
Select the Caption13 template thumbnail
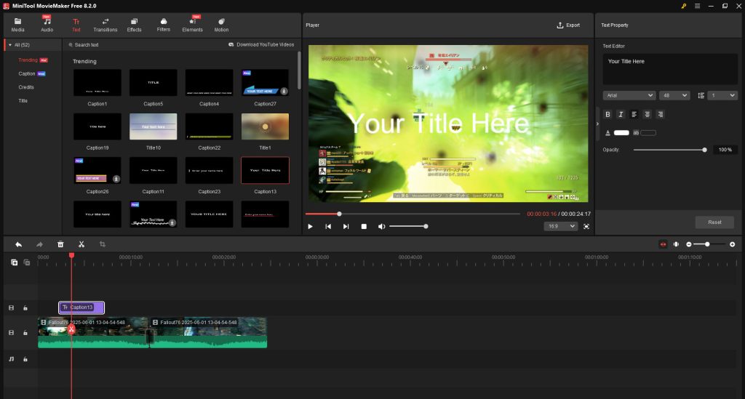click(x=265, y=170)
